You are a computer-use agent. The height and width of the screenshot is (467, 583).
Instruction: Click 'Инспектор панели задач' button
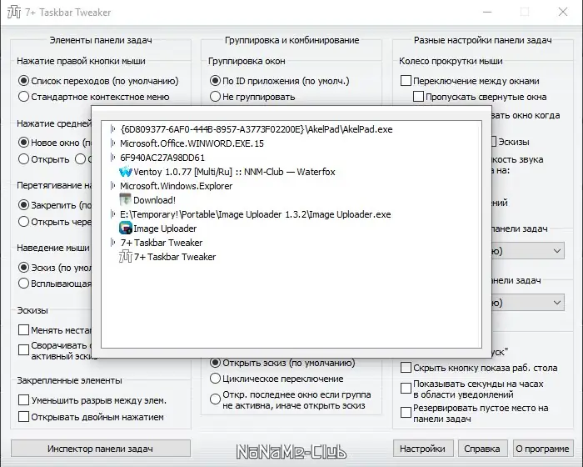[101, 449]
